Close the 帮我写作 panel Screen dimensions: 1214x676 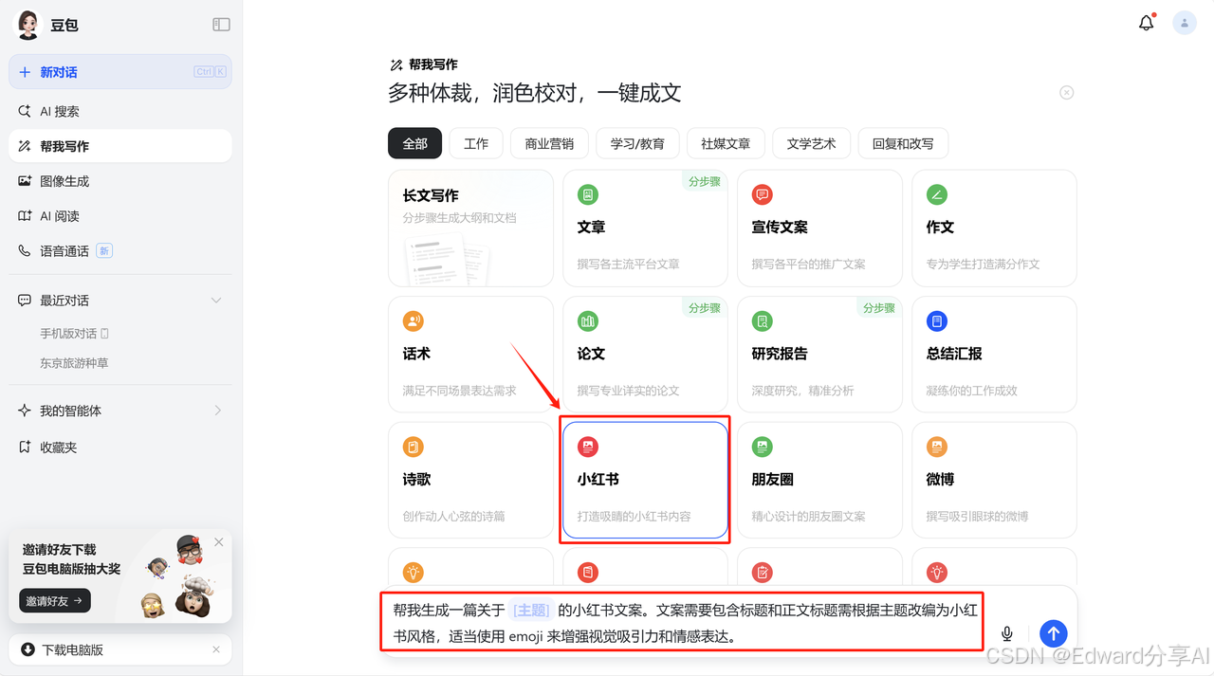pos(1067,92)
